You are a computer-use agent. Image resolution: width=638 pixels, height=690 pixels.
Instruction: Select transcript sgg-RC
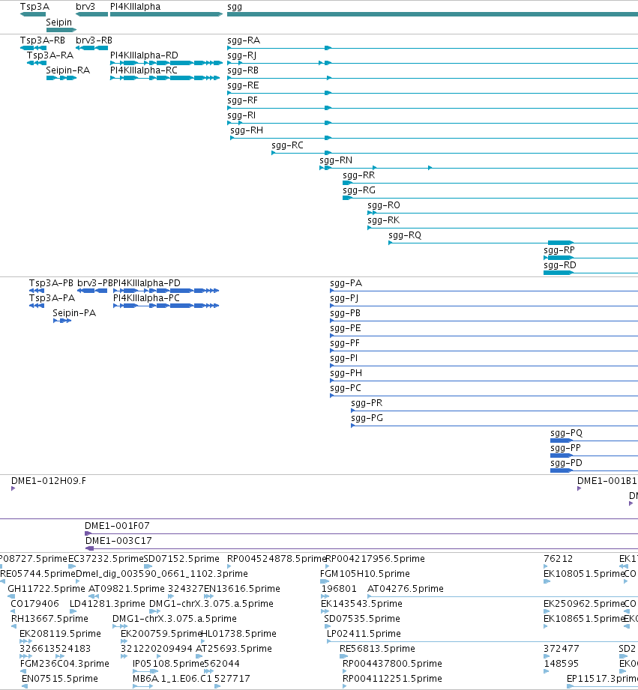[x=288, y=145]
